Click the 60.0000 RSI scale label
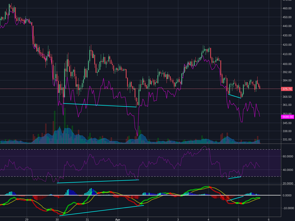The width and height of the screenshot is (295, 221). (288, 156)
